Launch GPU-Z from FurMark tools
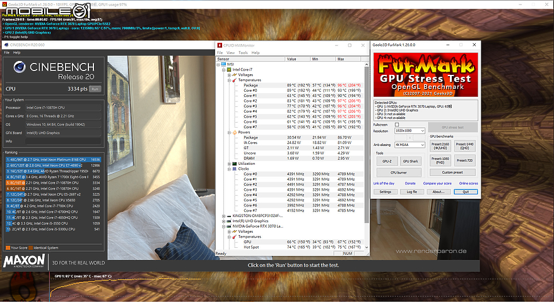This screenshot has height=302, width=554. [387, 161]
